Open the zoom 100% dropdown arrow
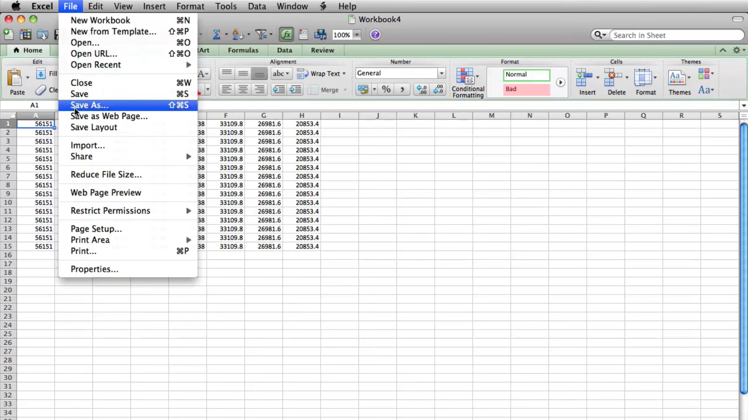Screen dimensions: 748x420 click(357, 35)
